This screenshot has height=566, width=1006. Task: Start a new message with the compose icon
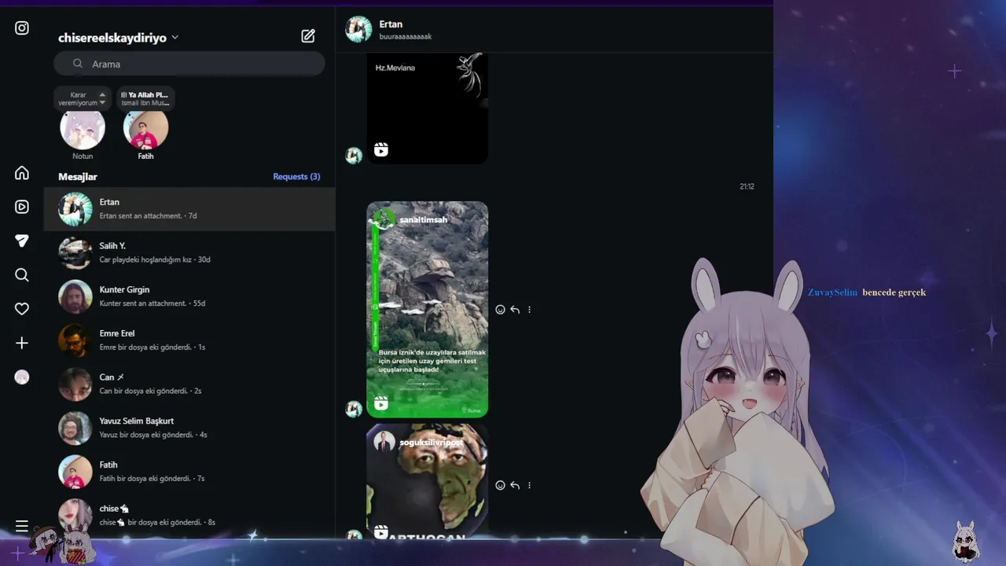pyautogui.click(x=308, y=36)
